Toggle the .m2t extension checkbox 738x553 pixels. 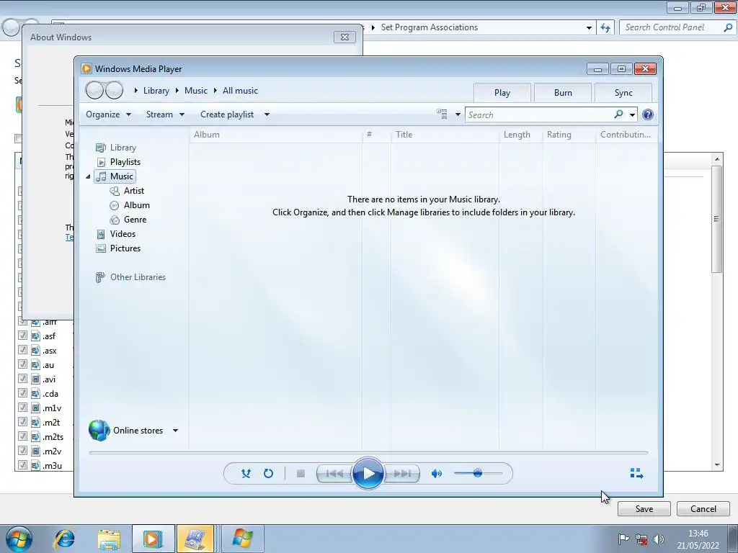(x=22, y=422)
